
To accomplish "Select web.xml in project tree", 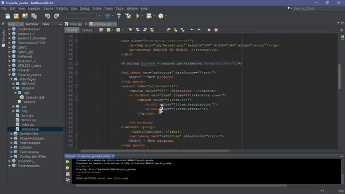I will (29, 102).
